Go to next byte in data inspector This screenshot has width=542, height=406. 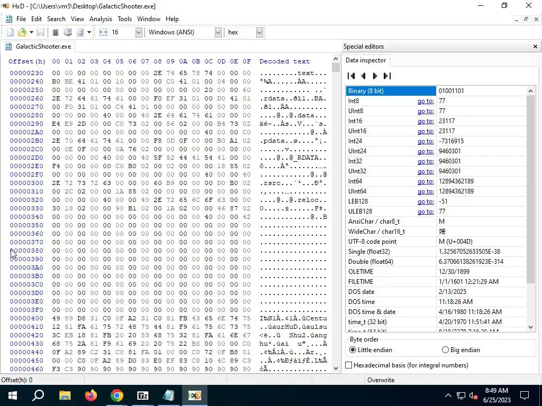pyautogui.click(x=375, y=76)
